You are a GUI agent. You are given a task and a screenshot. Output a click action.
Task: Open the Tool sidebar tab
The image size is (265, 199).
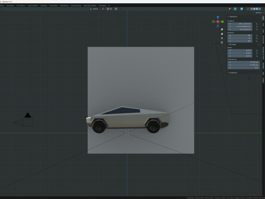(263, 24)
